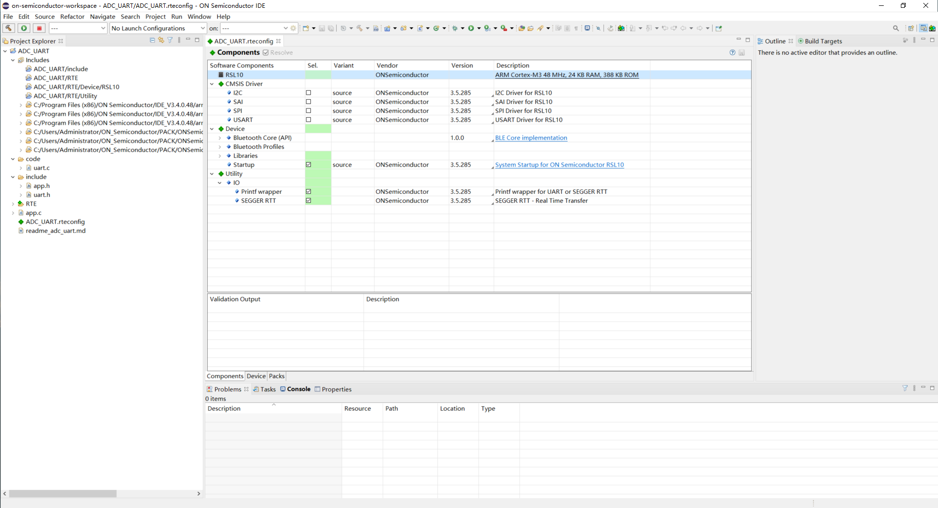
Task: Select readme_adc_uart.md file
Action: tap(55, 231)
